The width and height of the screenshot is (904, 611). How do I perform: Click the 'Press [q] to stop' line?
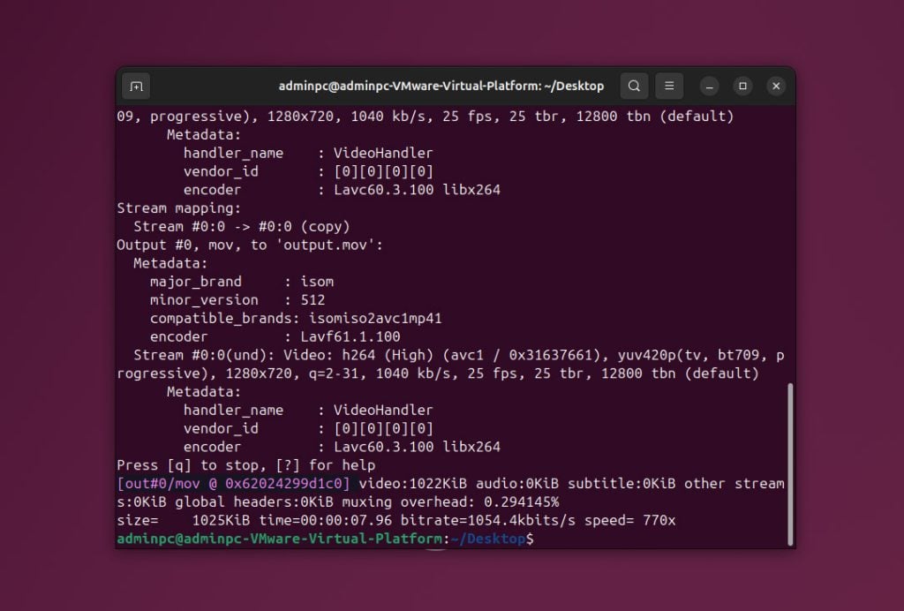(x=245, y=465)
